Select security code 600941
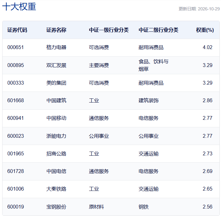This screenshot has height=217, width=221. click(15, 118)
